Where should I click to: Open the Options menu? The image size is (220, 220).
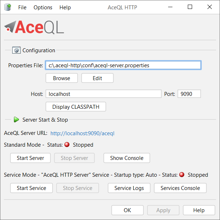[x=43, y=7]
